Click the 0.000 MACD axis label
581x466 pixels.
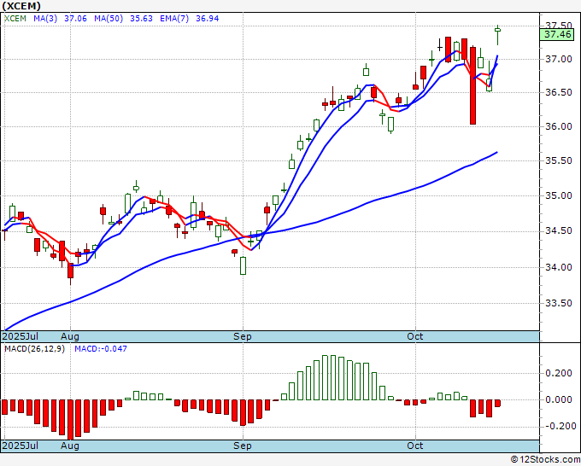coord(559,399)
